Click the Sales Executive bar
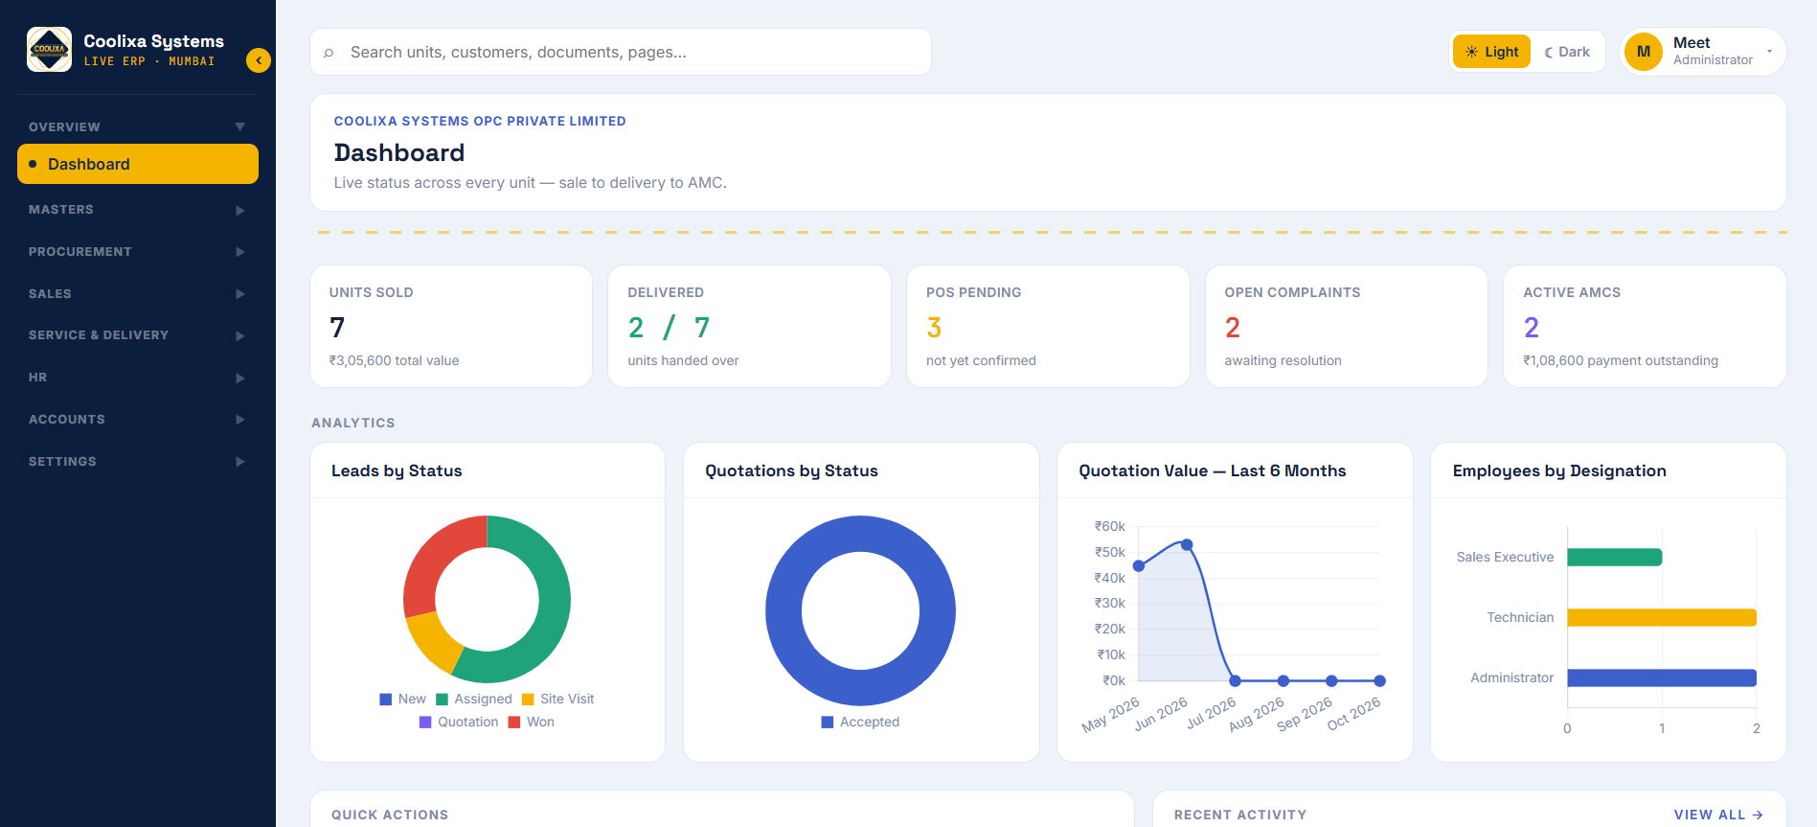The height and width of the screenshot is (827, 1817). 1615,557
